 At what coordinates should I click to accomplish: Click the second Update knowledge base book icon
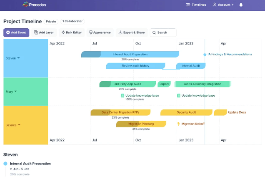(179, 95)
